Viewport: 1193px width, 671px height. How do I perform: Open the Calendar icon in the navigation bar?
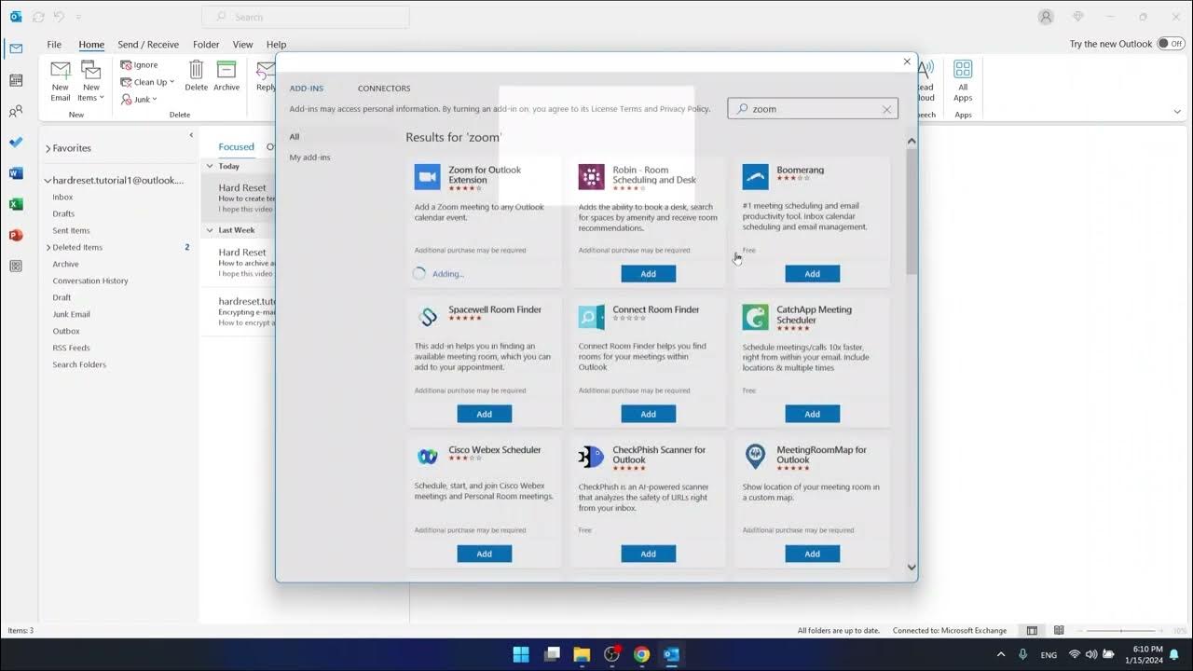point(16,79)
